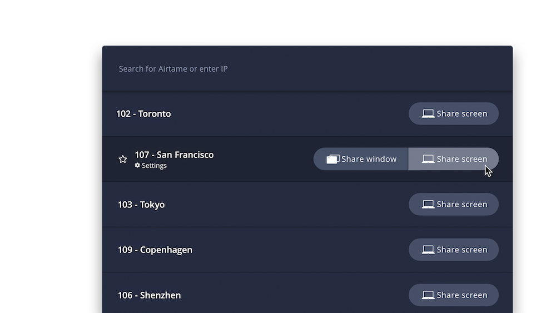The width and height of the screenshot is (556, 313).
Task: Focus the Search for Airtame or enter IP field
Action: click(x=307, y=68)
